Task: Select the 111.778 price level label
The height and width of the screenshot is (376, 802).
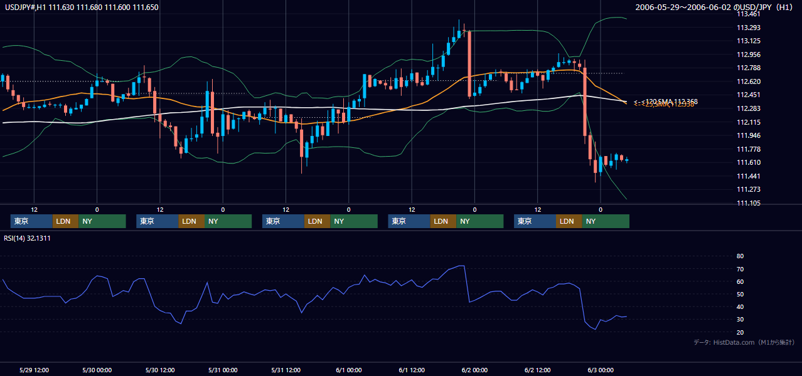Action: point(749,149)
